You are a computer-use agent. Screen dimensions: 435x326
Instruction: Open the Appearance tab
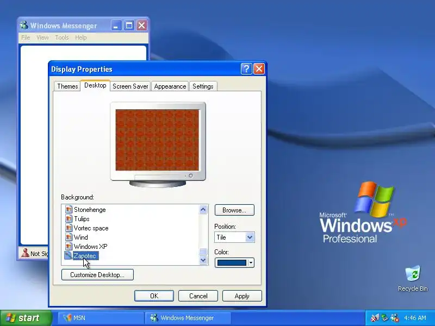[x=170, y=86]
